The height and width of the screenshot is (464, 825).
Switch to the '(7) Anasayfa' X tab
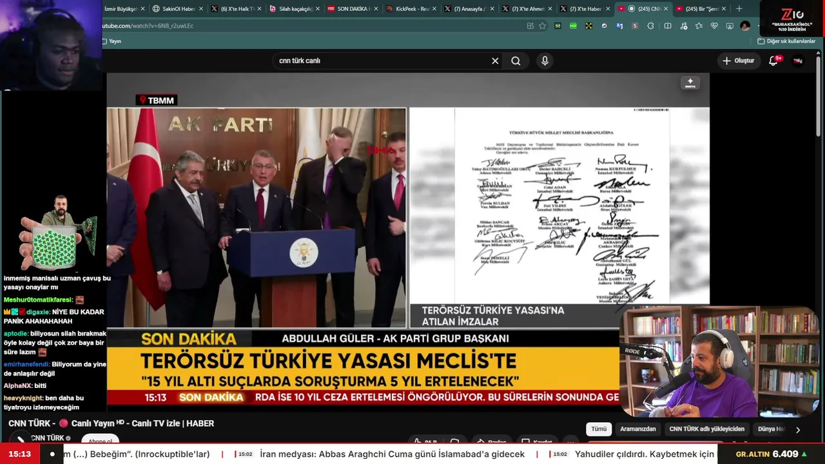point(469,9)
